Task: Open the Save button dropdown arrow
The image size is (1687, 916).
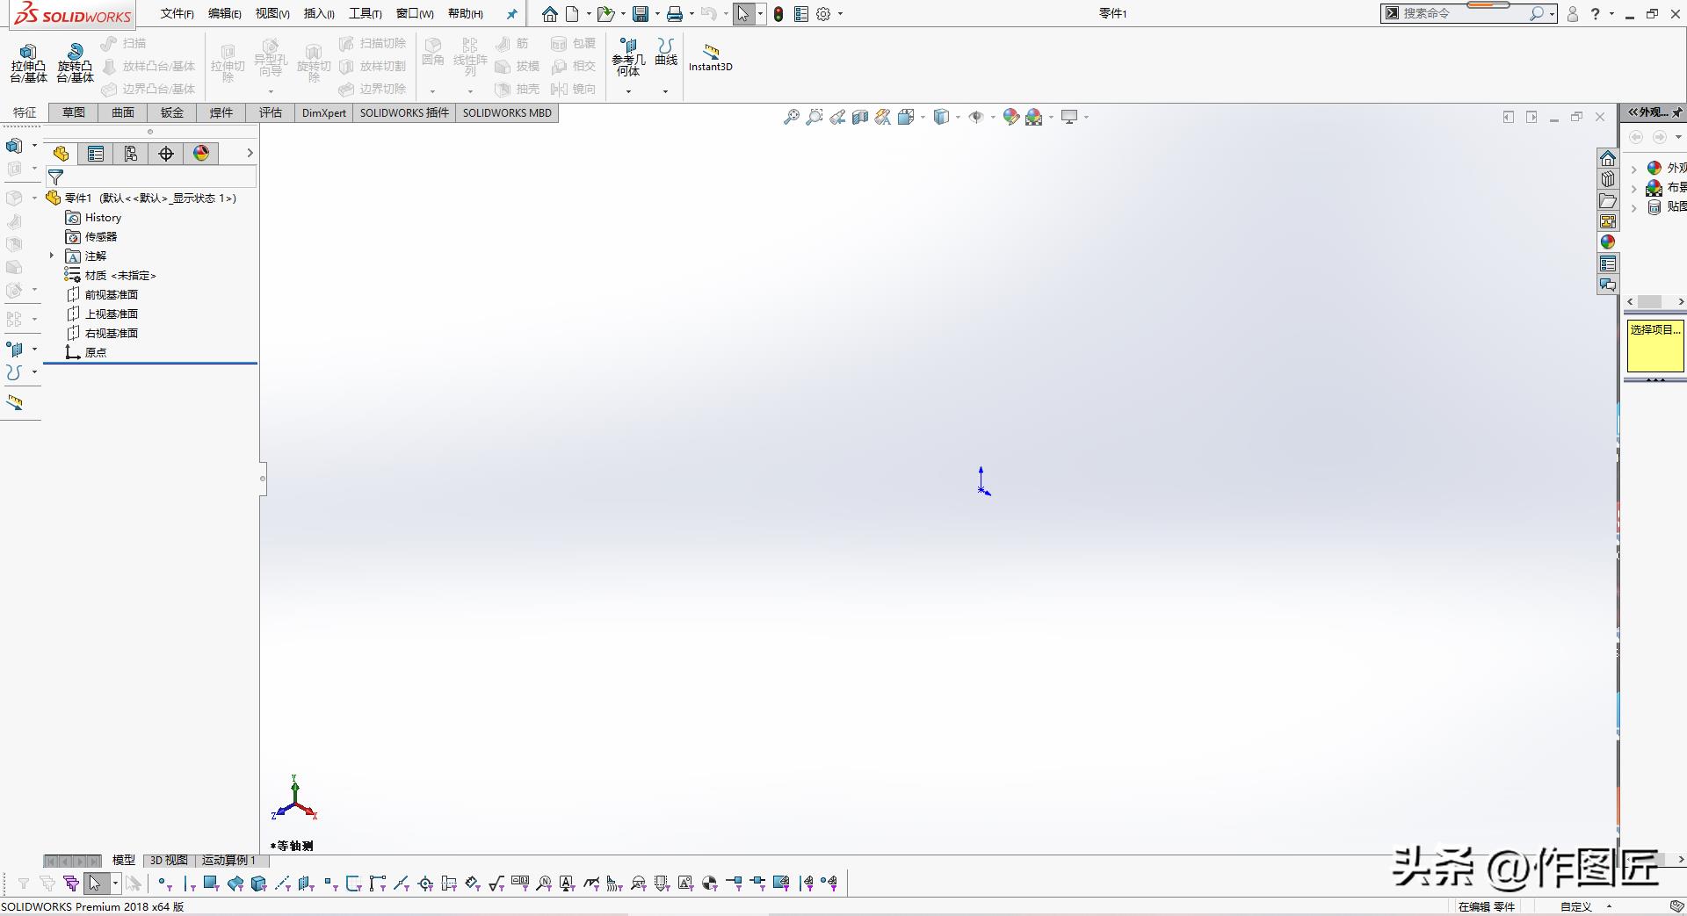Action: (657, 14)
